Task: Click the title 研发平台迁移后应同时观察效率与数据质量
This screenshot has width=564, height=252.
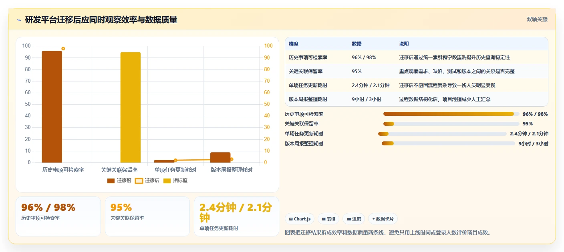Action: pos(101,20)
